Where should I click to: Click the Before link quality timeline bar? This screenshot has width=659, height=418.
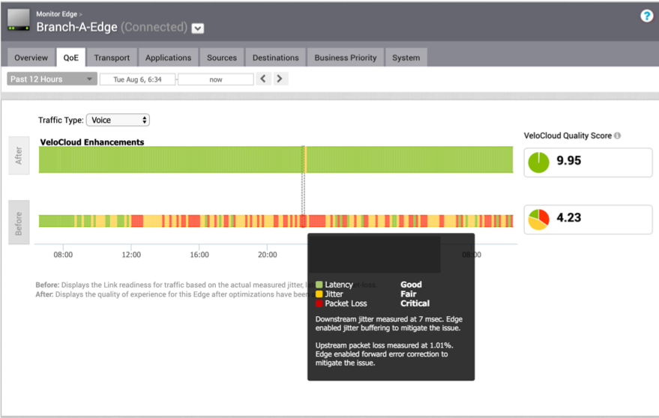point(276,221)
